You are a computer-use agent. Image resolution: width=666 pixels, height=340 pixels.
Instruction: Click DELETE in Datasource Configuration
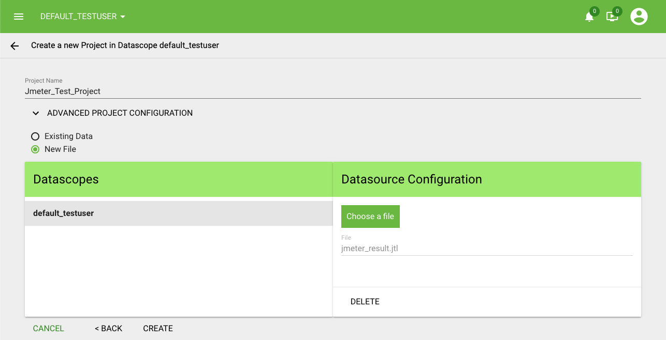tap(365, 302)
